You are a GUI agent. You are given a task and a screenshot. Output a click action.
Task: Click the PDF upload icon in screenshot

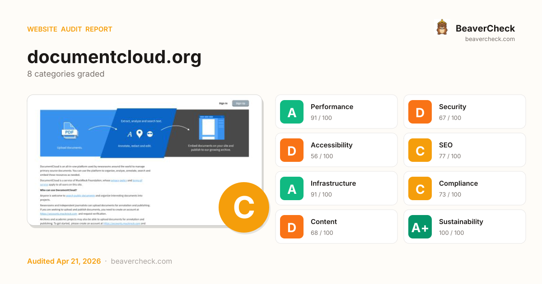click(x=69, y=131)
